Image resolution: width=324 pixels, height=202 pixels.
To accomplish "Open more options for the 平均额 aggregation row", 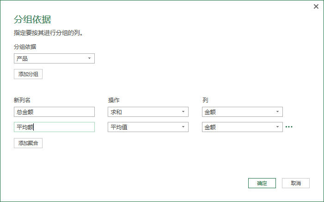I will click(x=289, y=127).
